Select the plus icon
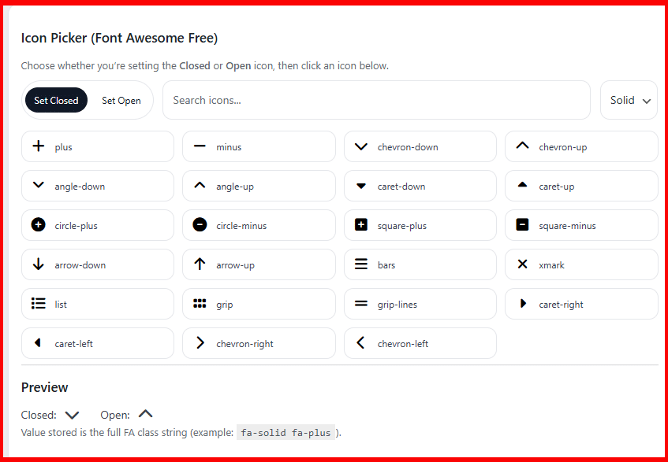Image resolution: width=668 pixels, height=462 pixels. click(97, 146)
